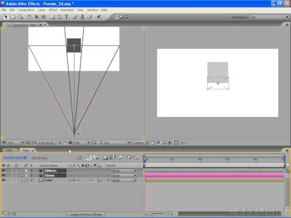The image size is (291, 218).
Task: Open the Graph Editor in the timeline
Action: coord(136,157)
